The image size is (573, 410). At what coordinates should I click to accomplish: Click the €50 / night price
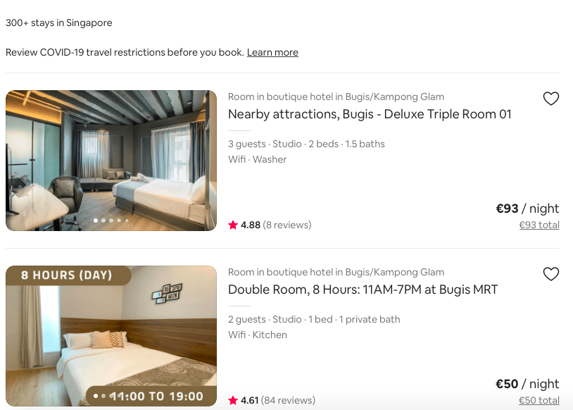coord(527,384)
